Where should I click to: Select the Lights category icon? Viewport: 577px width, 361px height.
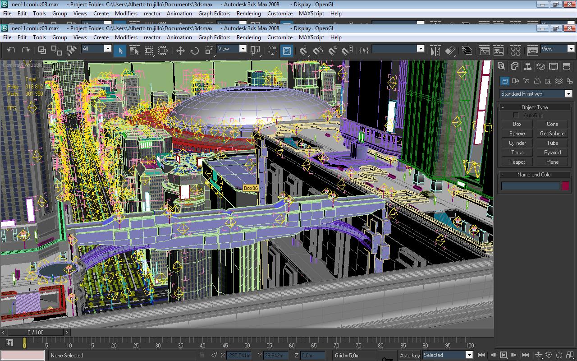pos(526,81)
